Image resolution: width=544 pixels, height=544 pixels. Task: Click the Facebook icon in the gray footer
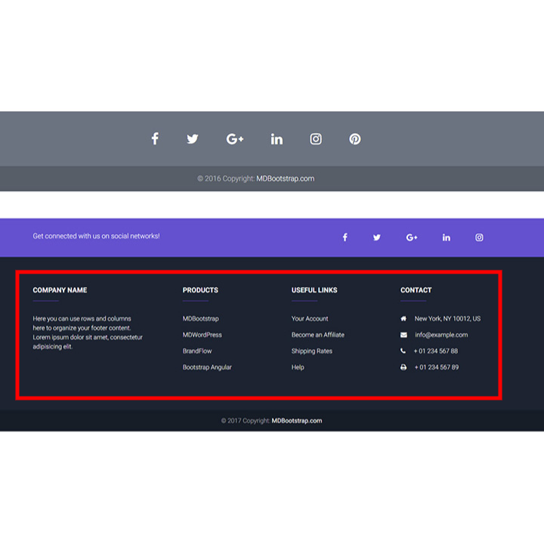155,139
